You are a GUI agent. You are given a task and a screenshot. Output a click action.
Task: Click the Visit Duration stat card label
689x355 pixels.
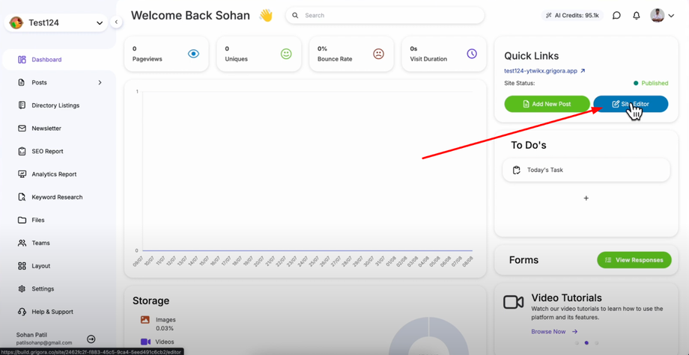428,59
